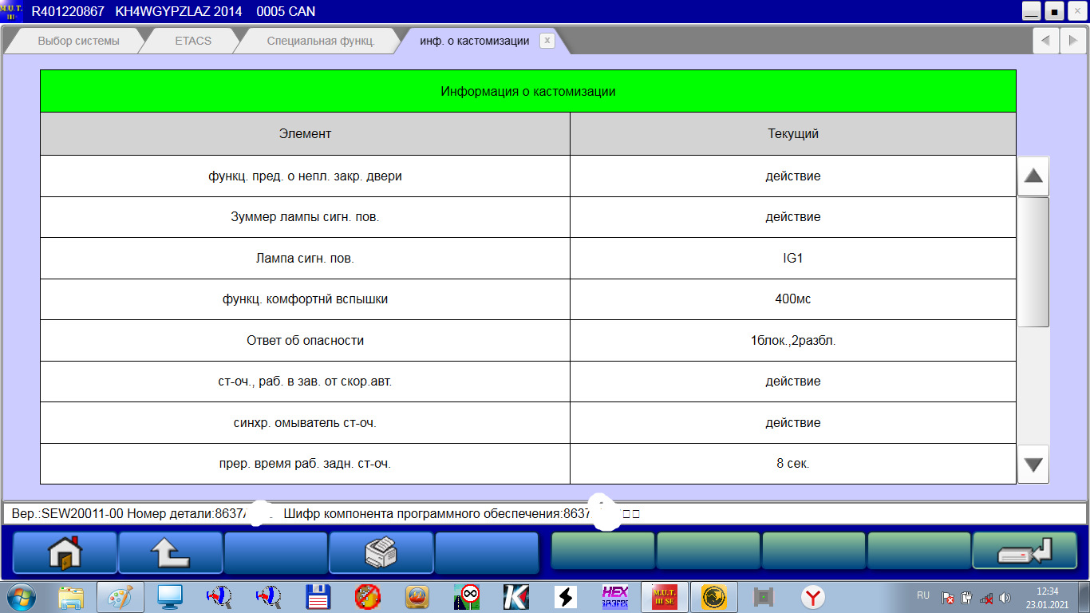Click the up-arrow back button
Viewport: 1090px width, 613px height.
coord(170,552)
